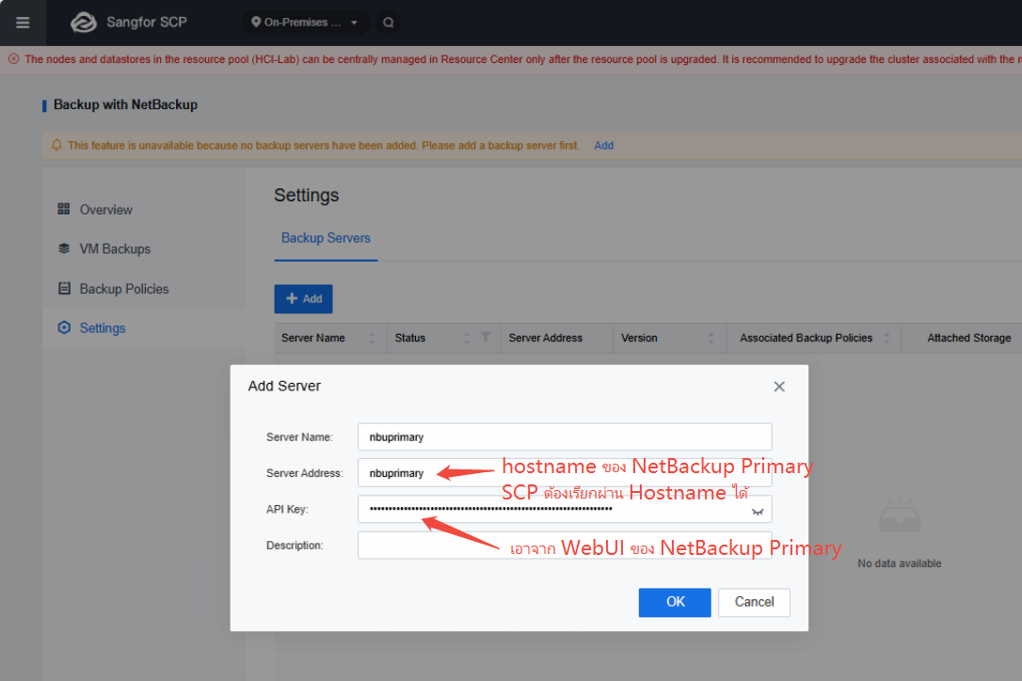Open the search magnifier in top bar
This screenshot has height=681, width=1022.
pyautogui.click(x=389, y=23)
